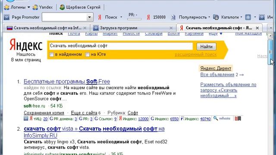
Task: Toggle the на Юге checkbox
Action: click(x=87, y=55)
